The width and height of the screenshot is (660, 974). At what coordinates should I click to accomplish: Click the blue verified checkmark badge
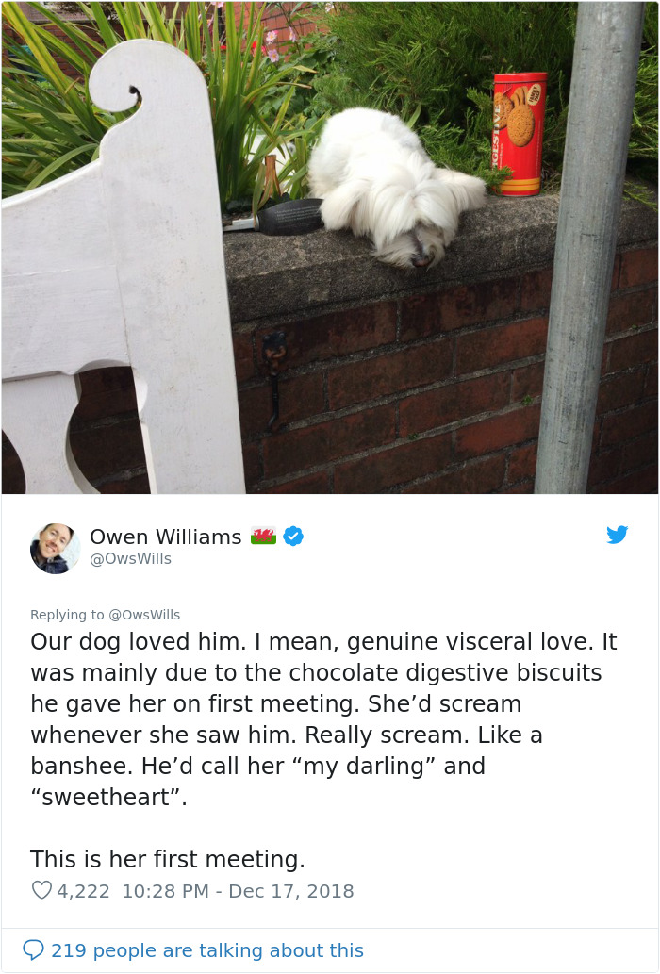point(293,537)
